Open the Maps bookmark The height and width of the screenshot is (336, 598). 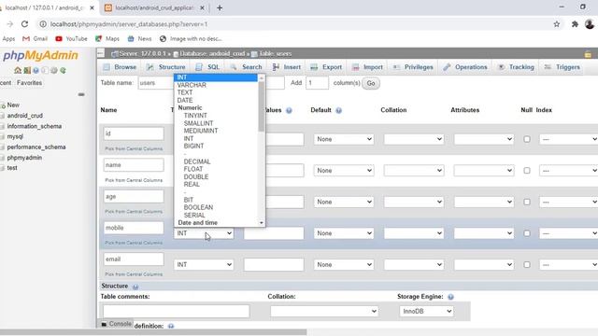coord(107,39)
